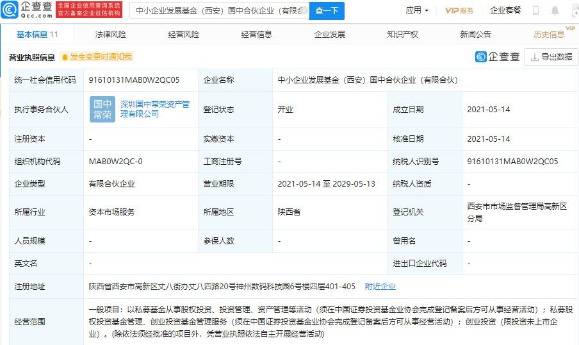Click 发生变更时通知我 alert button
This screenshot has height=345, width=579.
click(97, 57)
